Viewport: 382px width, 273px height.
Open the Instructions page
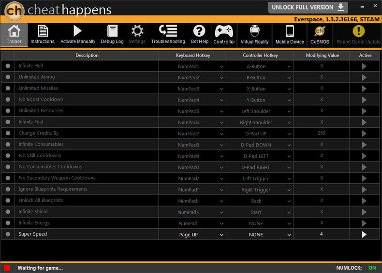43,35
